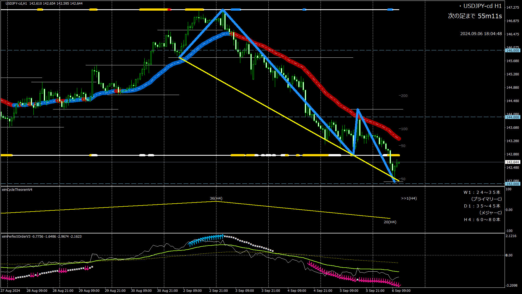Click the 2024.09.06 18:04:48 timestamp
522x294 pixels.
tap(481, 34)
